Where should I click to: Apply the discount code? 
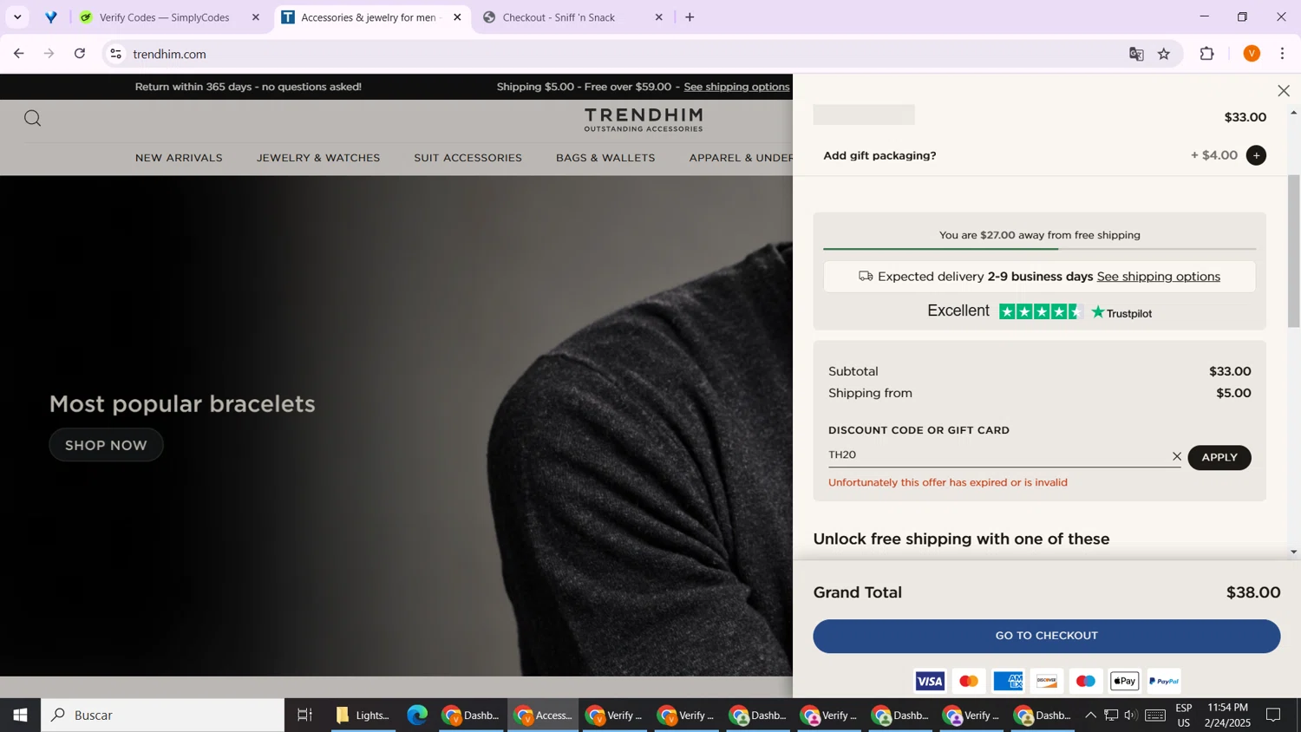[1219, 457]
